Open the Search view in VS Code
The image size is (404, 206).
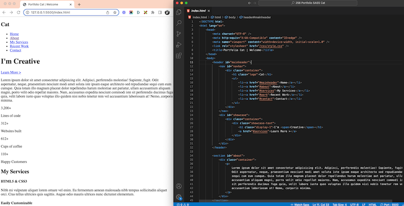(x=179, y=23)
